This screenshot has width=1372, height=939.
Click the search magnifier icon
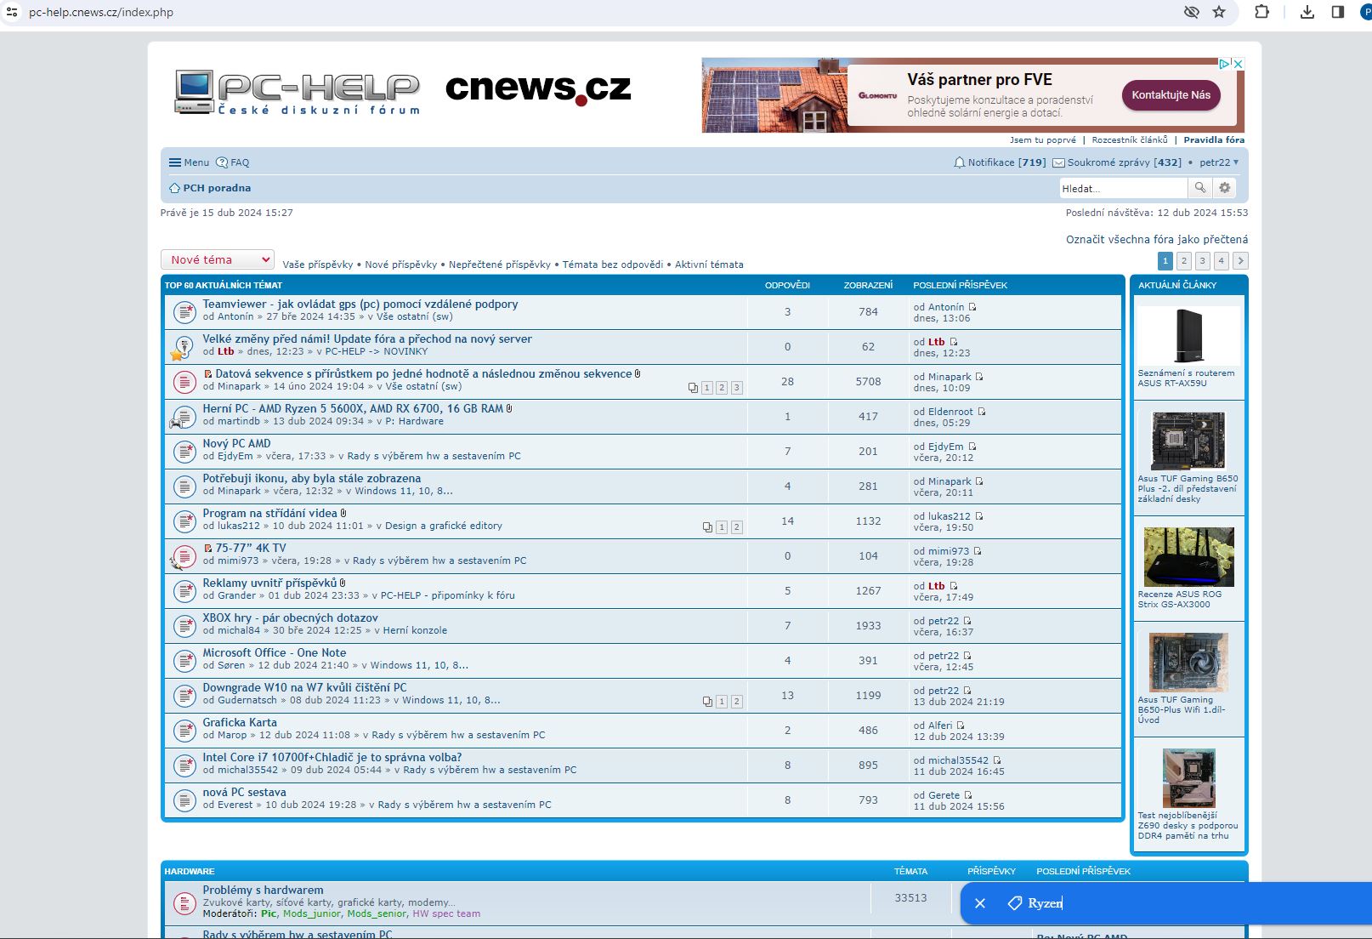point(1199,188)
